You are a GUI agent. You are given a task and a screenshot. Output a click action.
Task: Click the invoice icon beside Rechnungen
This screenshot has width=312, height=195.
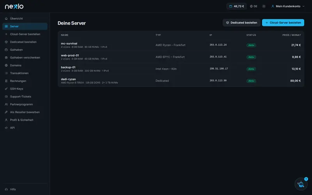point(6,81)
